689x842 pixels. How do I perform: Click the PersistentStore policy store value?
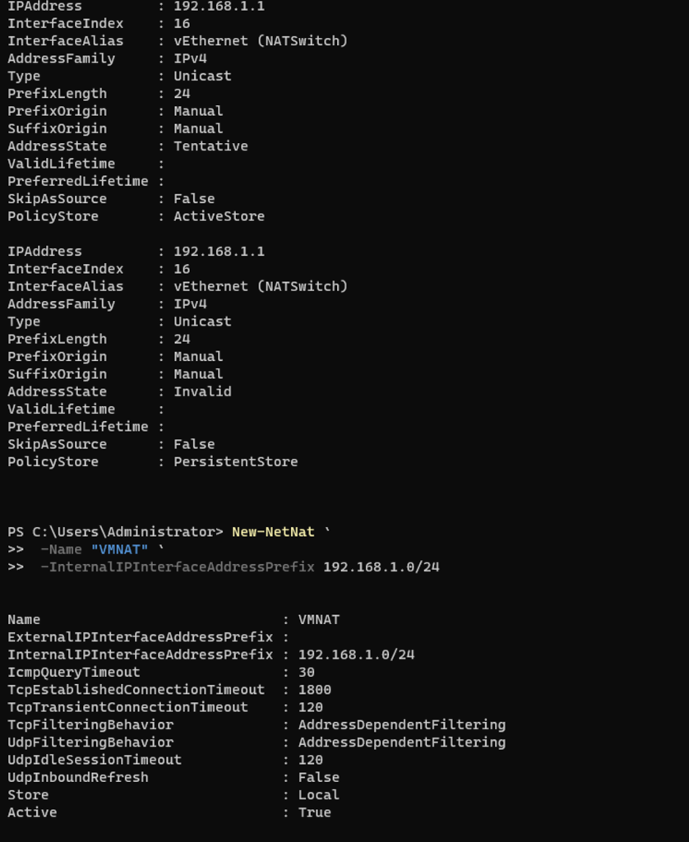click(235, 462)
